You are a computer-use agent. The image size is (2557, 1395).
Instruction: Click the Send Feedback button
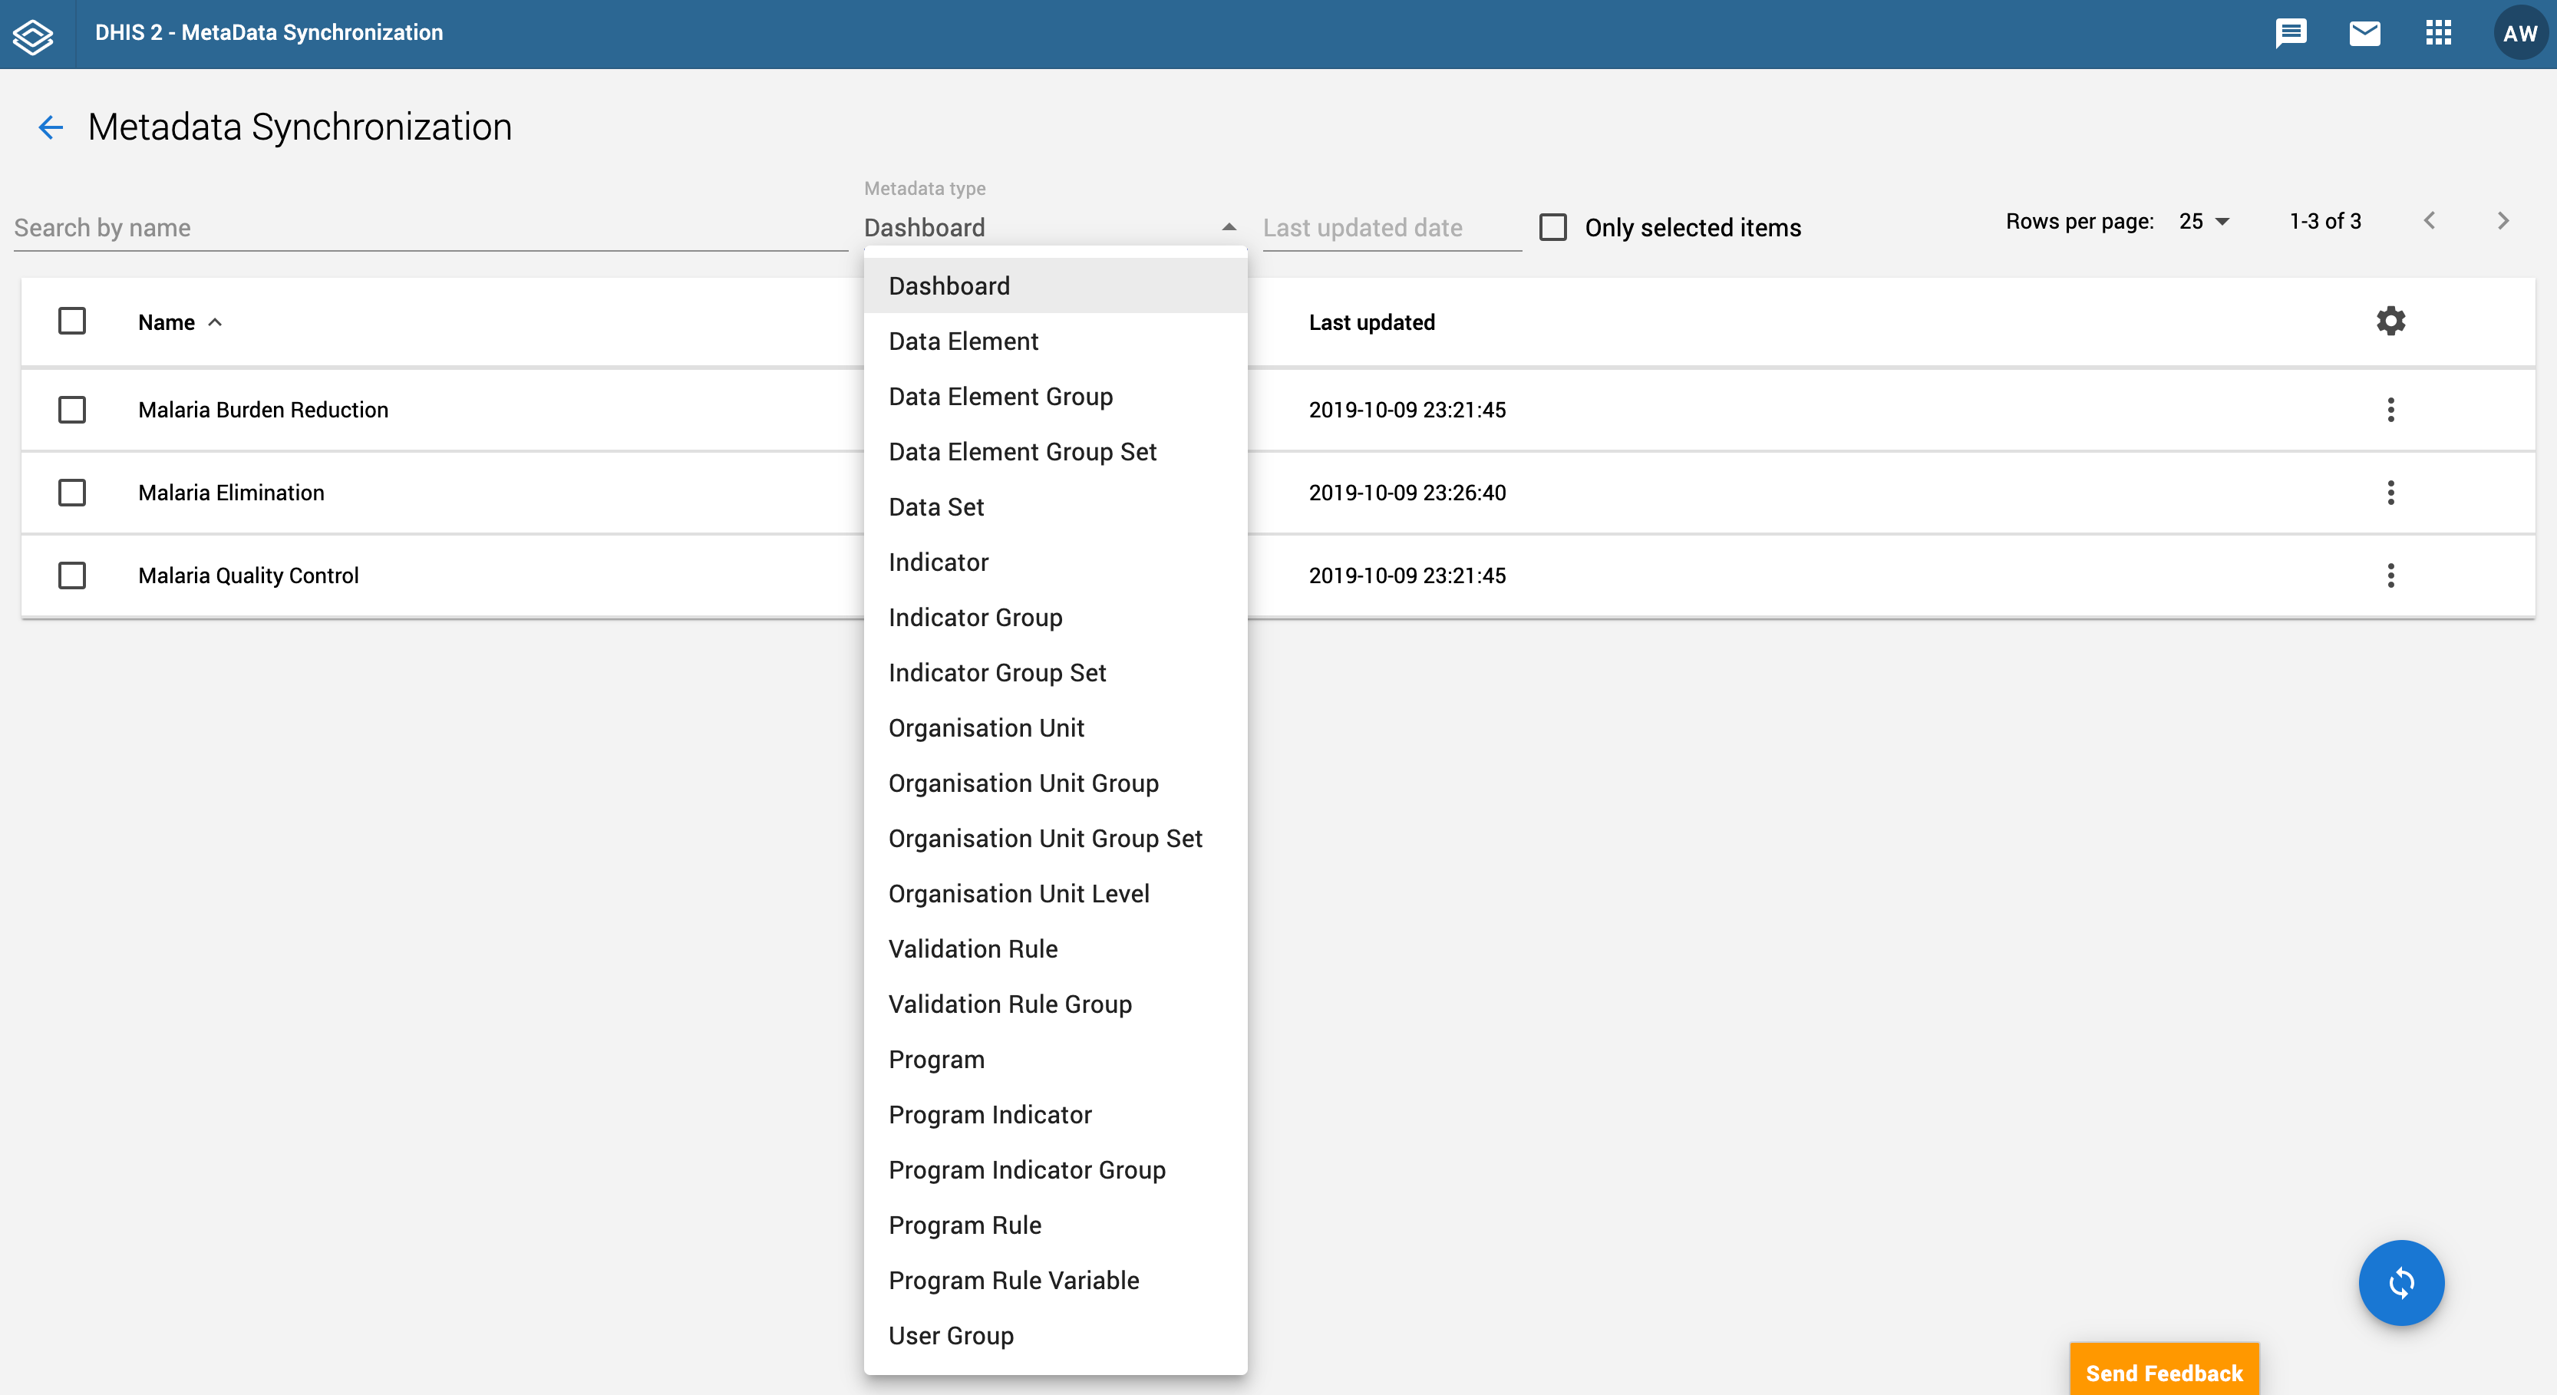tap(2163, 1372)
